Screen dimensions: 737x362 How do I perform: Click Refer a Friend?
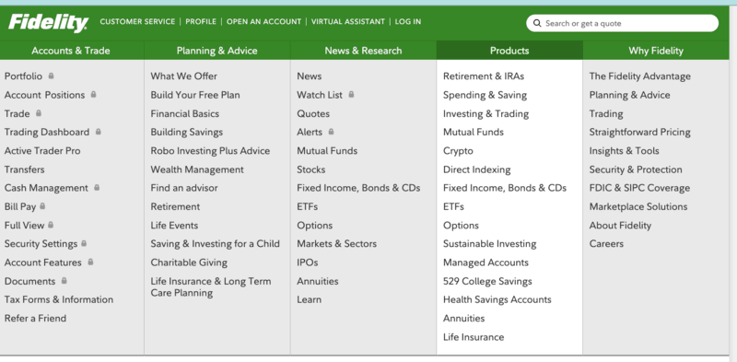35,319
